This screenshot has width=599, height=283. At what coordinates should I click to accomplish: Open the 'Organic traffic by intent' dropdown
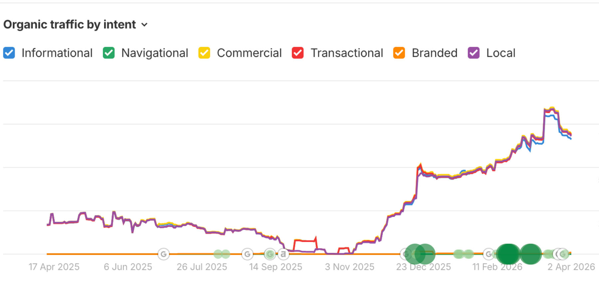click(x=144, y=25)
